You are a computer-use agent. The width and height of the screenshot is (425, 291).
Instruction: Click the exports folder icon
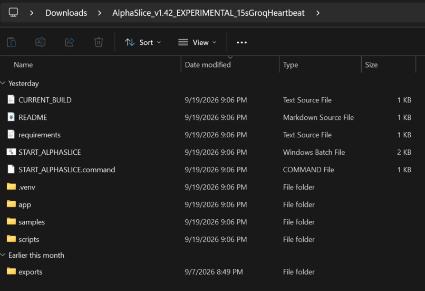pyautogui.click(x=11, y=271)
